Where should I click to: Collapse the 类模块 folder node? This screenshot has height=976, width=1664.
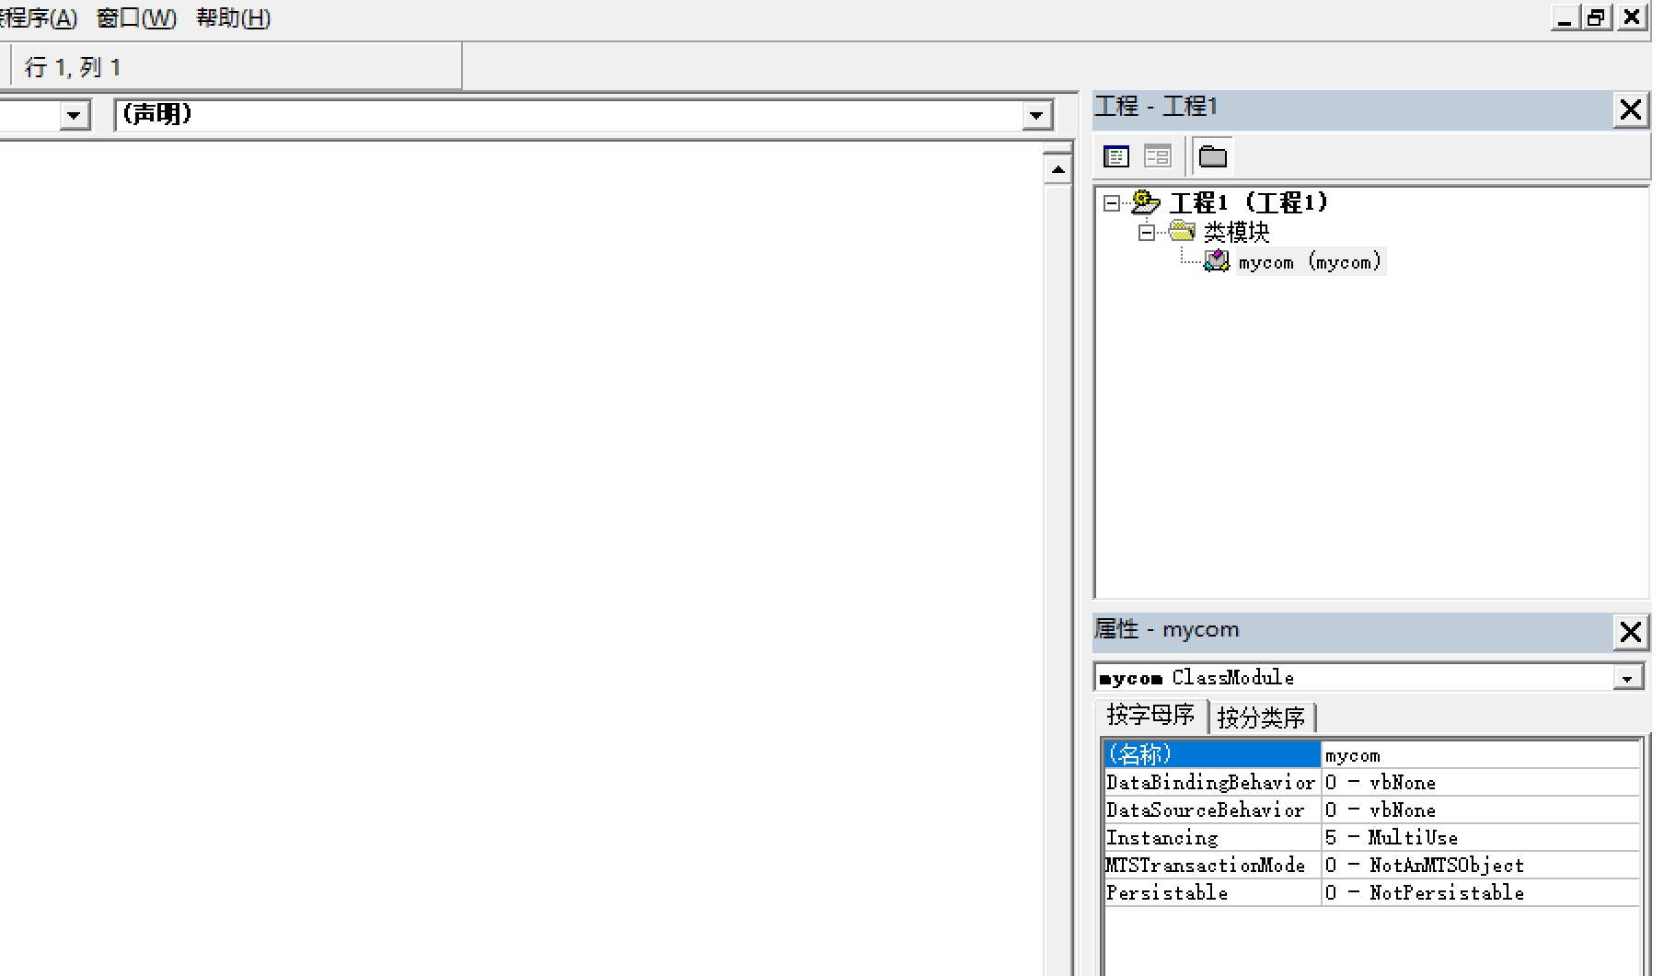click(1146, 232)
